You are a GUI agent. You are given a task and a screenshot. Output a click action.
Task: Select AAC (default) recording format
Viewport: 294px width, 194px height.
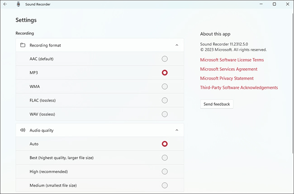[165, 59]
